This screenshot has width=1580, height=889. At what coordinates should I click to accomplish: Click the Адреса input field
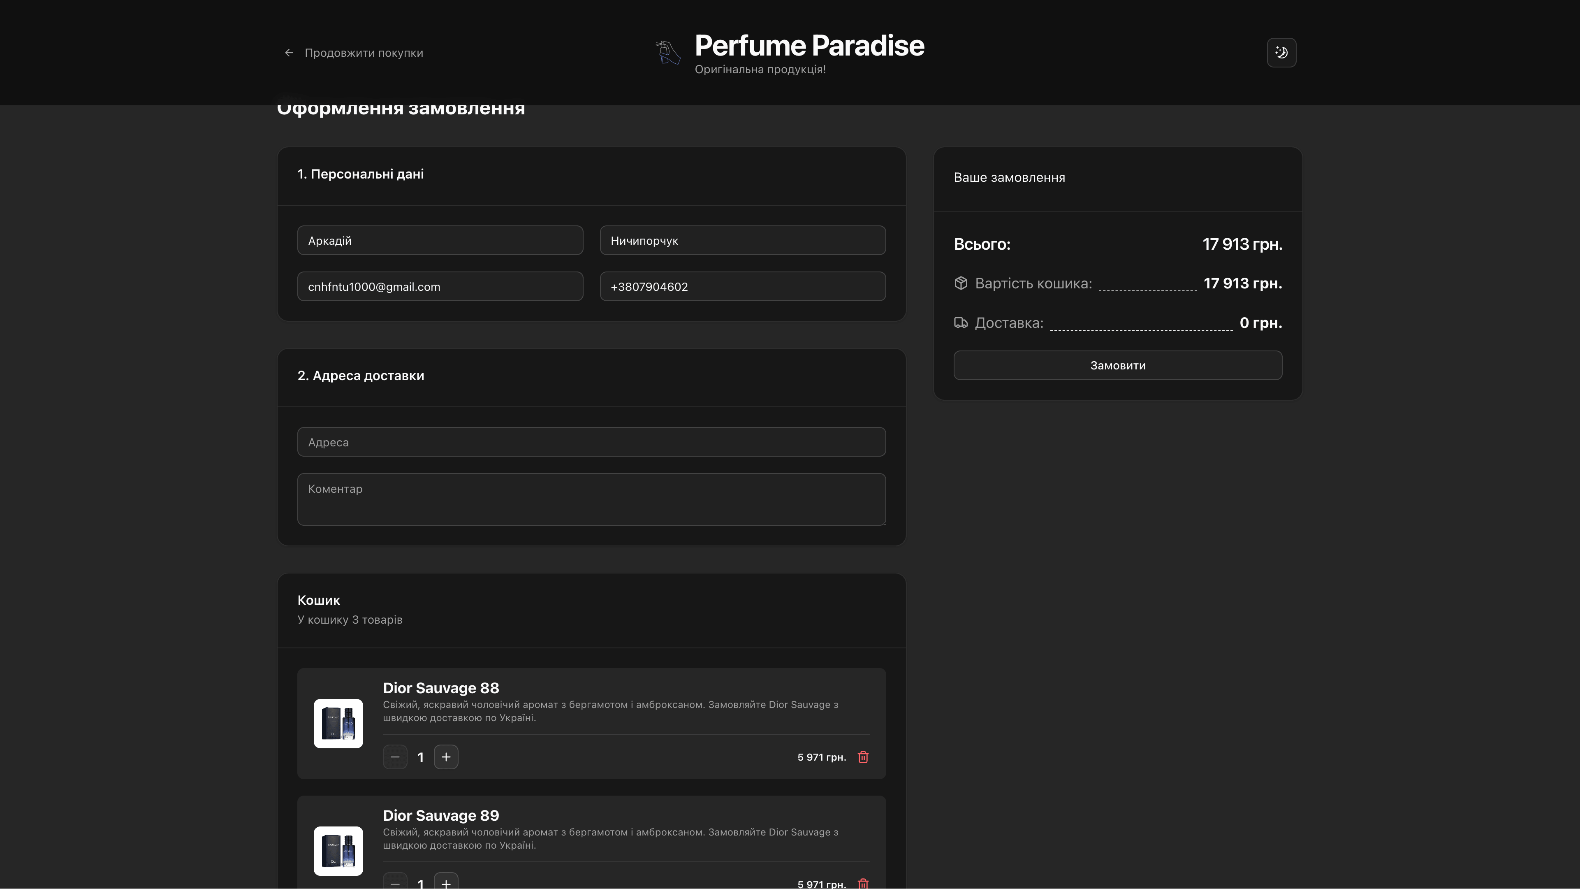591,441
